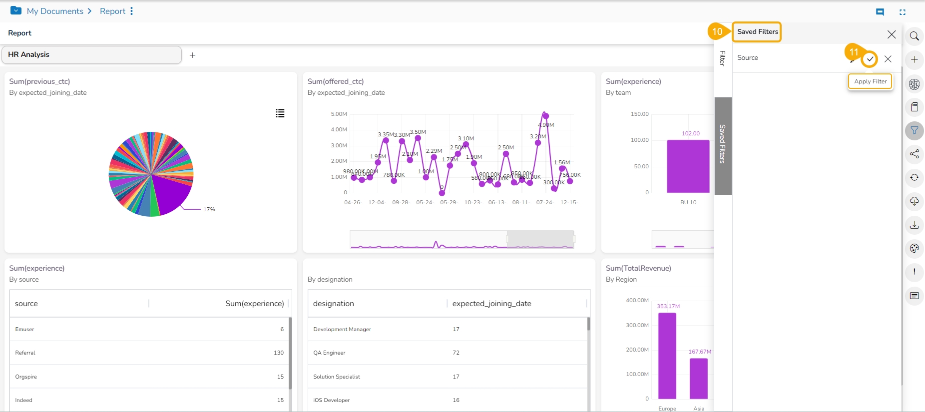Click the refresh sync icon
The height and width of the screenshot is (412, 925).
coord(914,177)
